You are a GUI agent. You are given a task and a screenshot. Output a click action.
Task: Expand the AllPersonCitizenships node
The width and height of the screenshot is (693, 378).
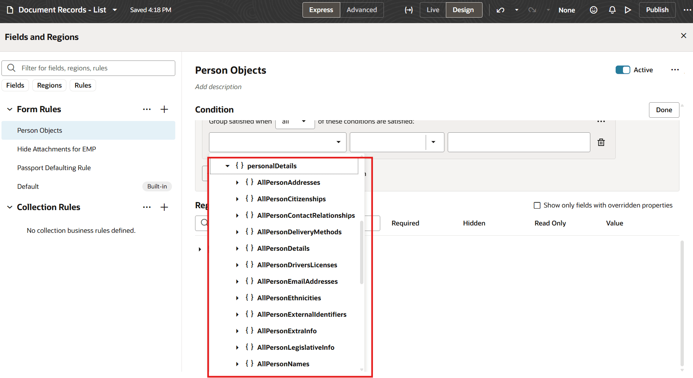pos(237,199)
